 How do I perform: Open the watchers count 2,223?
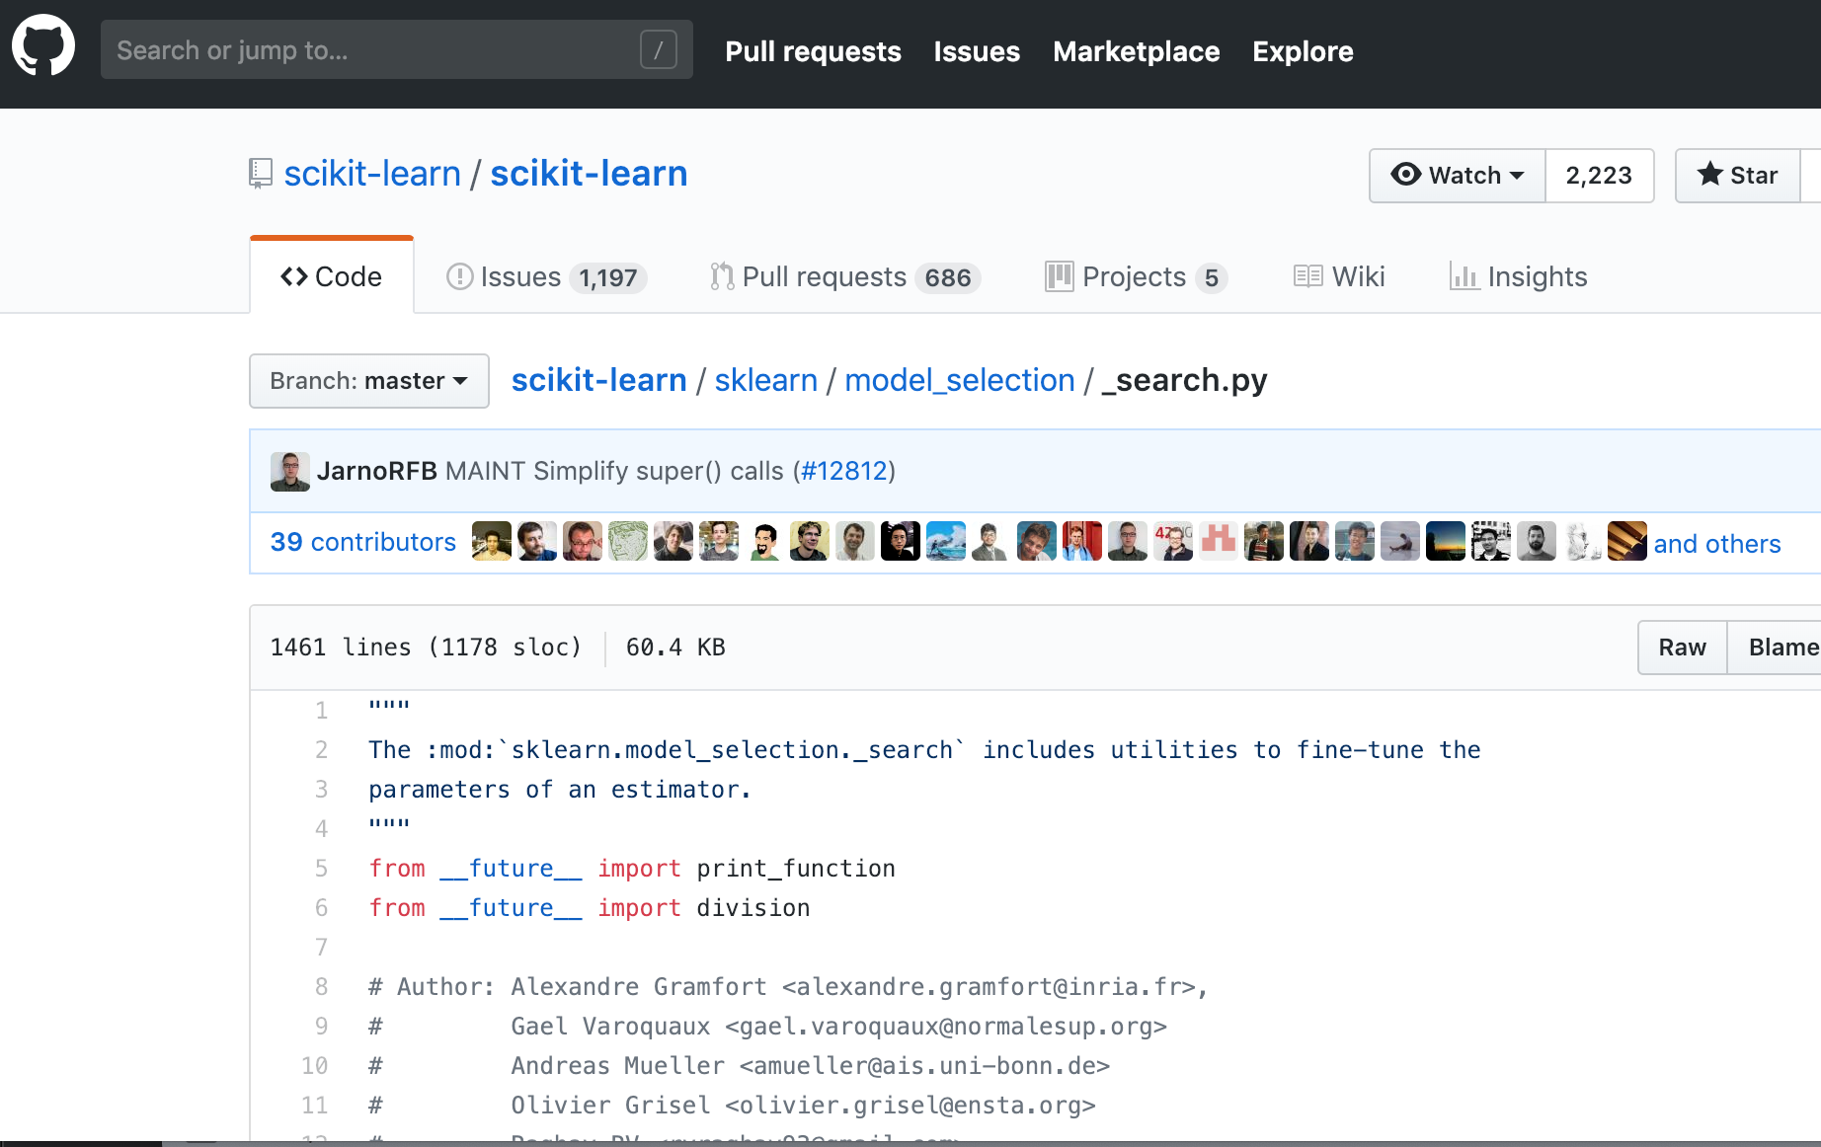point(1598,176)
